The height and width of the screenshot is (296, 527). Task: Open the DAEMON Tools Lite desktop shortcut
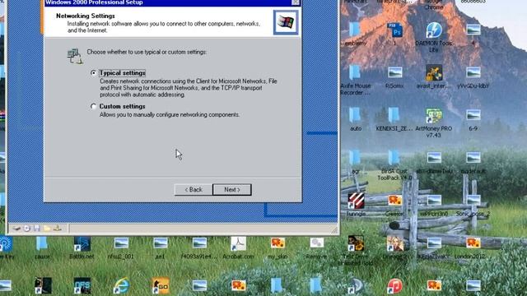434,30
